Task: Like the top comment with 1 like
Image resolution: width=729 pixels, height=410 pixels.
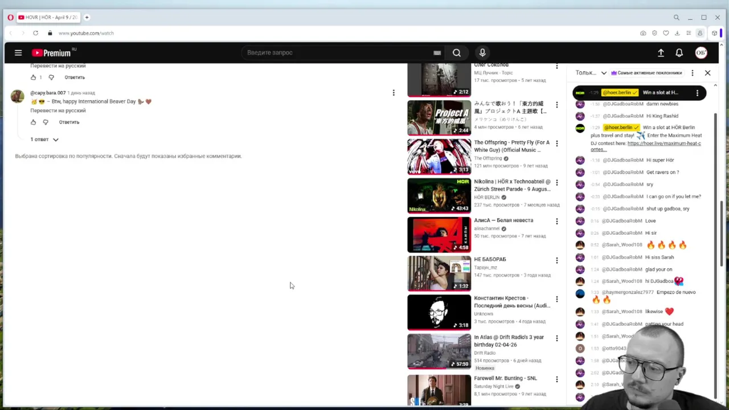Action: click(33, 77)
